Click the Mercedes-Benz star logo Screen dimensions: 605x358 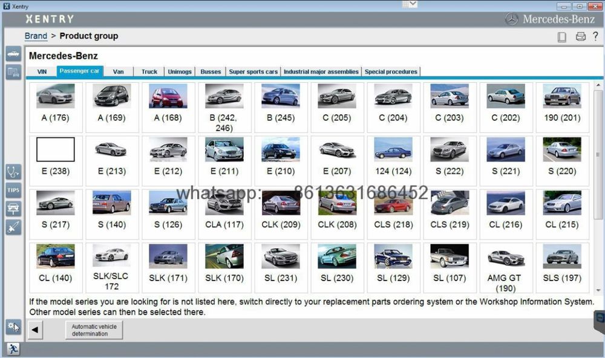[x=512, y=19]
